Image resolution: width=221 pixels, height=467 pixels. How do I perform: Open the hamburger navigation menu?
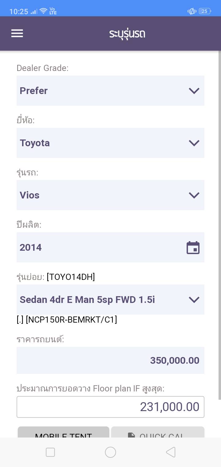pyautogui.click(x=17, y=33)
